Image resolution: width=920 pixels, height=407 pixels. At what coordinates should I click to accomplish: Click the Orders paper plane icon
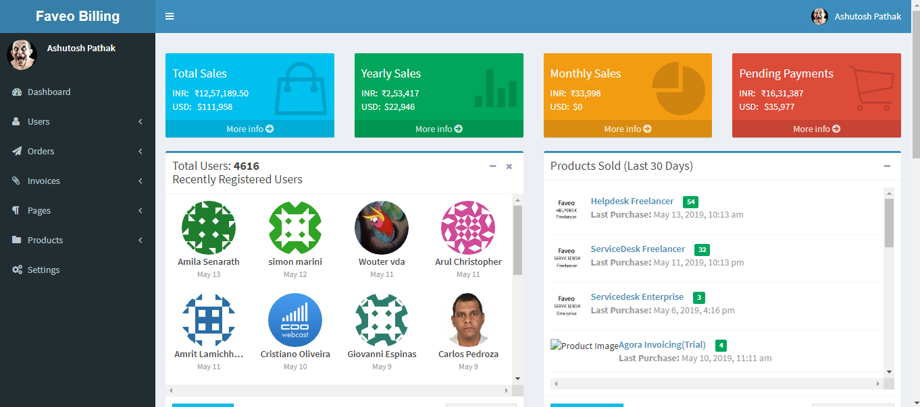pyautogui.click(x=17, y=152)
